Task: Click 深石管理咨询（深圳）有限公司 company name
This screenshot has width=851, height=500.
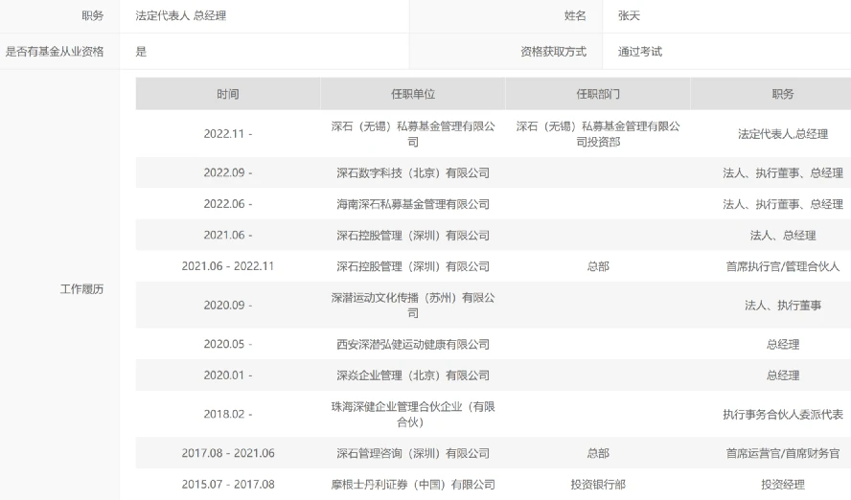Action: coord(413,453)
